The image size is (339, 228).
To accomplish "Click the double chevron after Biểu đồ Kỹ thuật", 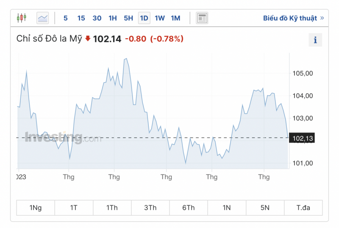I will click(322, 18).
